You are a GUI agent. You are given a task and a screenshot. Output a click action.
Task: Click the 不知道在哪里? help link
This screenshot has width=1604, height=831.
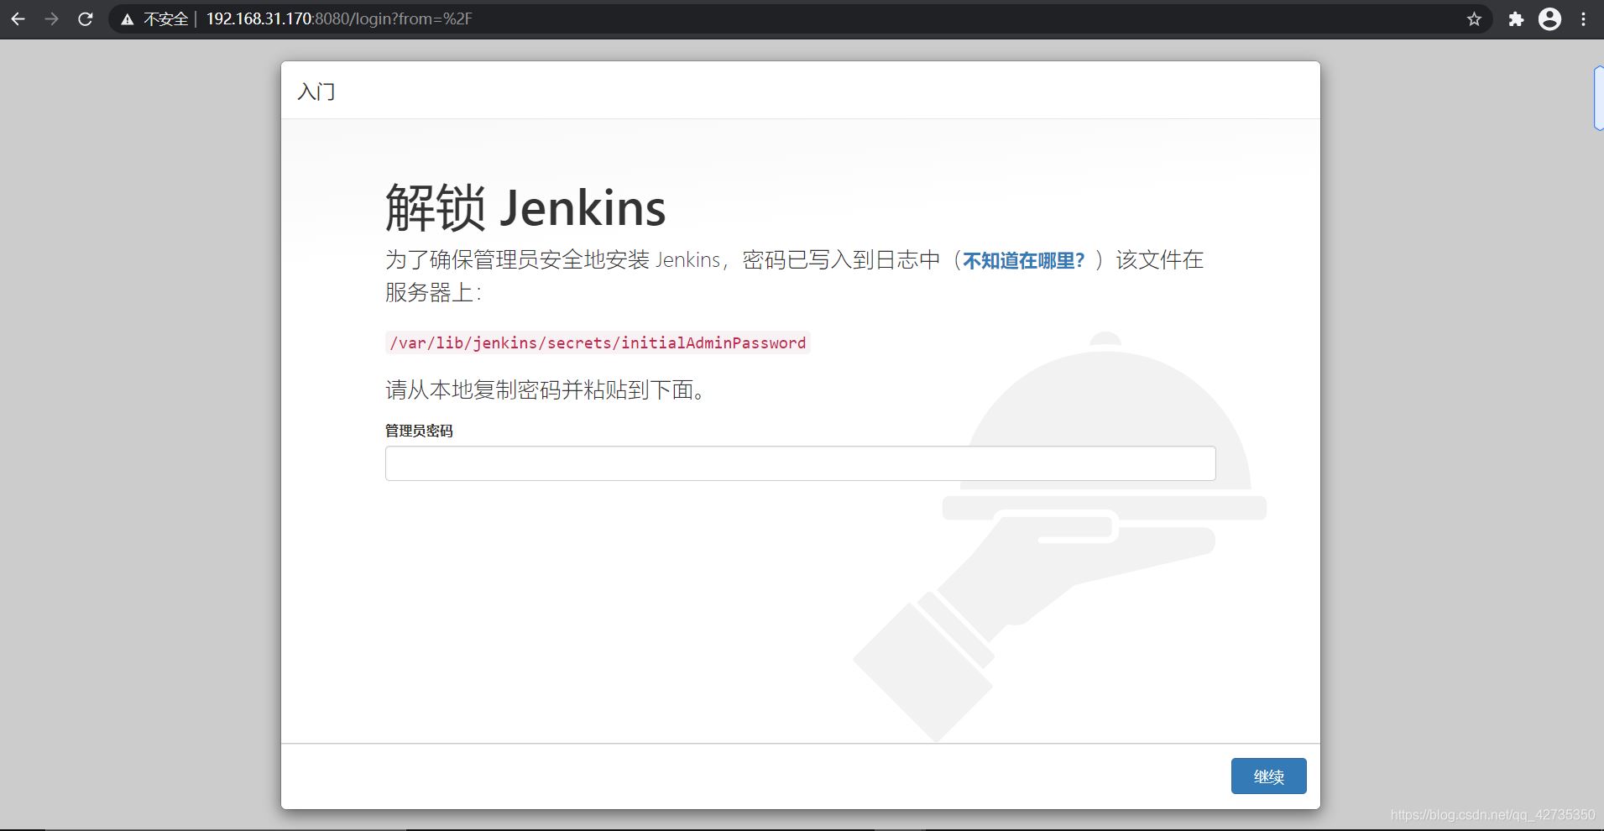pyautogui.click(x=1023, y=260)
